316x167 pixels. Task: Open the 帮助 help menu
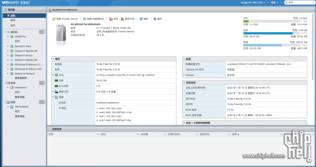[x=274, y=3]
